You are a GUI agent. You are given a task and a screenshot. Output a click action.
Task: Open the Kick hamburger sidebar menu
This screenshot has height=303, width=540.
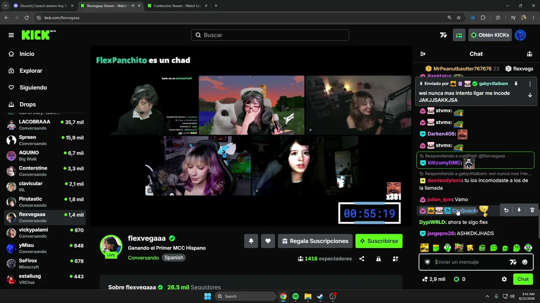pyautogui.click(x=11, y=35)
